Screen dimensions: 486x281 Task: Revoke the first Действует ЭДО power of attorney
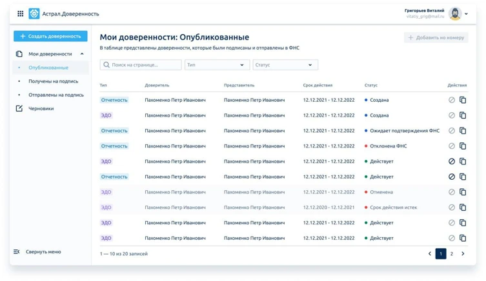tap(452, 162)
